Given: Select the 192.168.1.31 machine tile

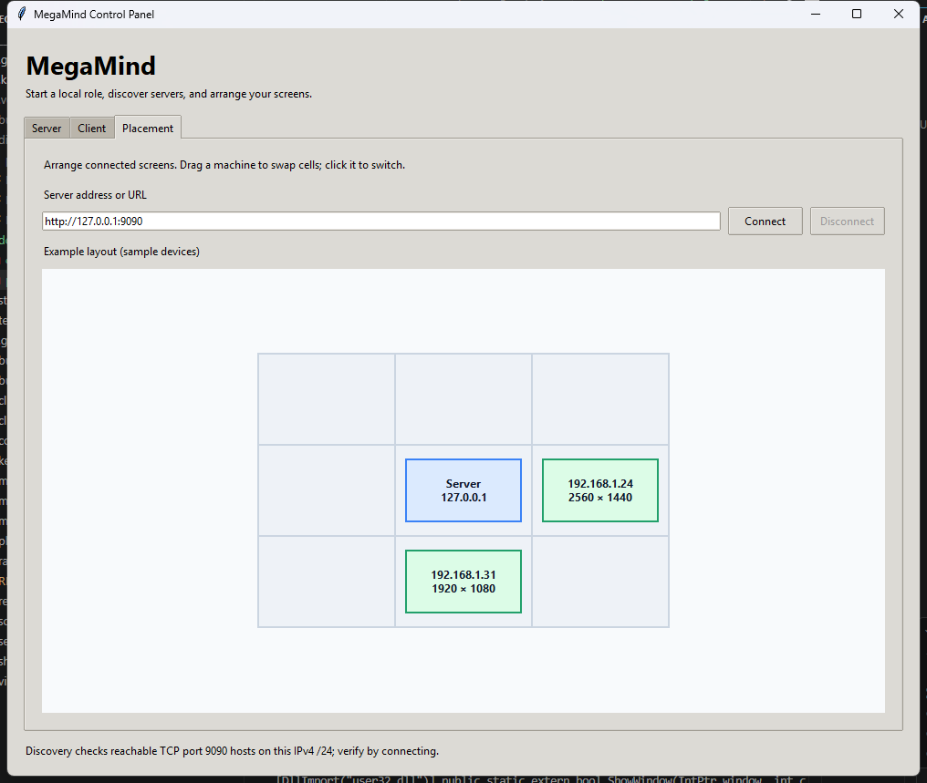Looking at the screenshot, I should pos(463,582).
